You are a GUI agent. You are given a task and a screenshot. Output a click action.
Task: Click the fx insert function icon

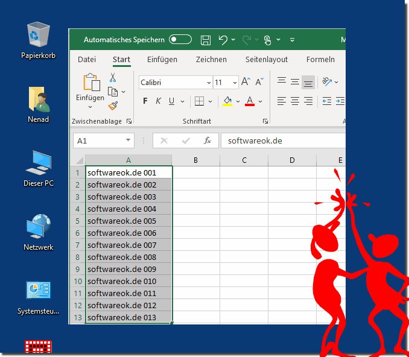point(208,141)
